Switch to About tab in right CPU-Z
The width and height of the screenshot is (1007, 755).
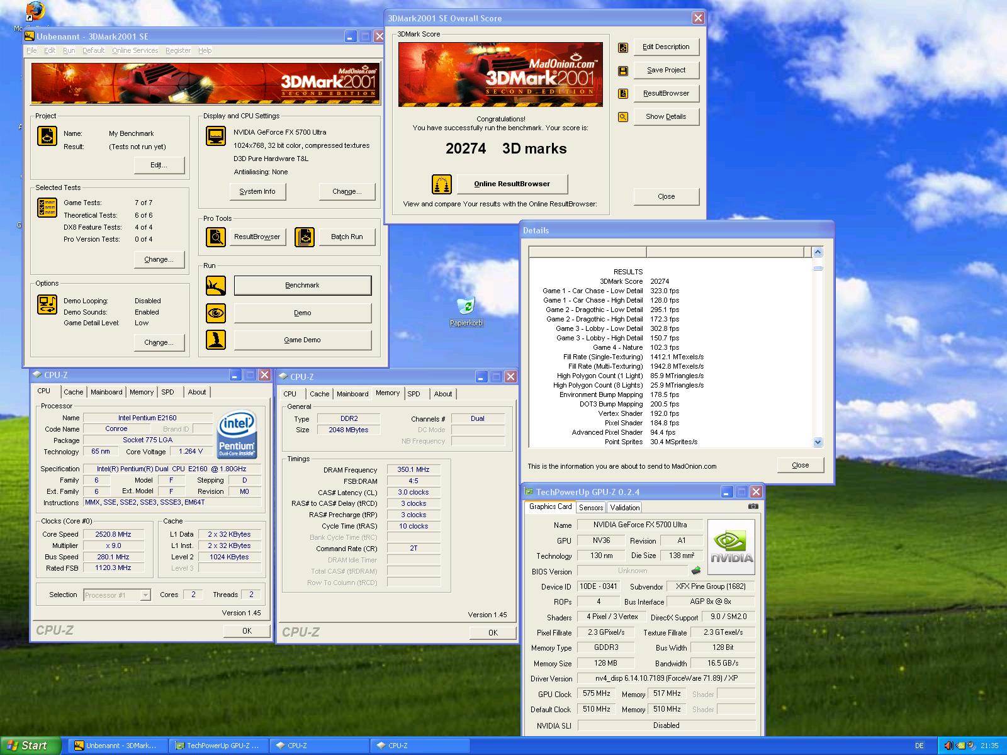coord(443,394)
